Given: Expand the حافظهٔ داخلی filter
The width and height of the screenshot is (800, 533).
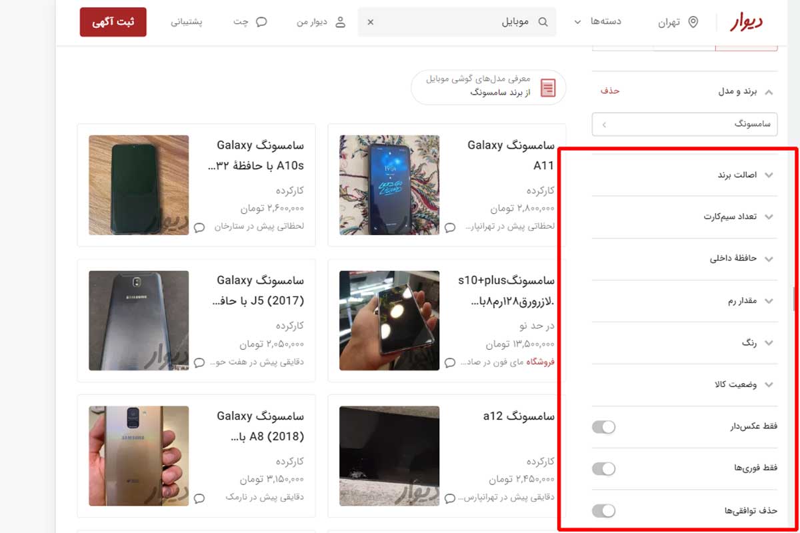Looking at the screenshot, I should click(685, 259).
